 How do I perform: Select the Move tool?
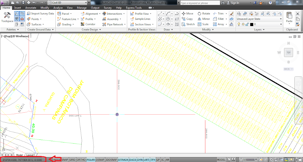[x=187, y=13]
